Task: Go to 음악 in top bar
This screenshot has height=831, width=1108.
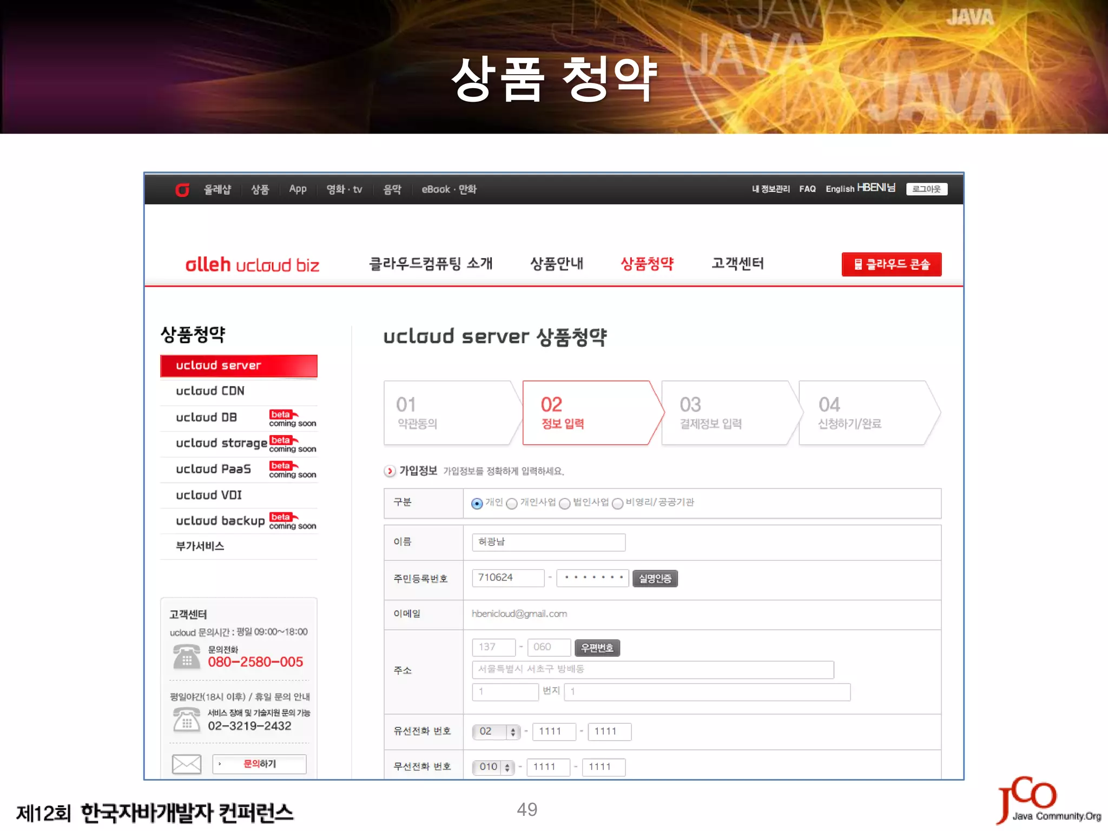Action: pos(392,189)
